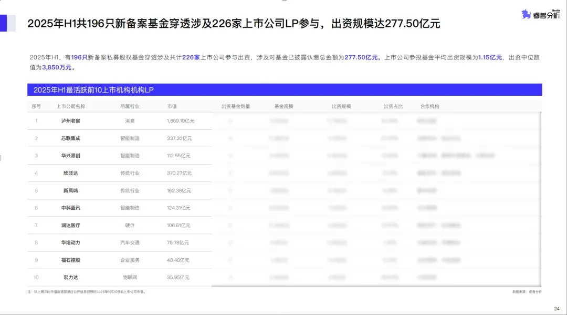Viewport: 567px width, 315px height.
Task: Click industry 消费 in 泸州老窖 row
Action: click(130, 121)
